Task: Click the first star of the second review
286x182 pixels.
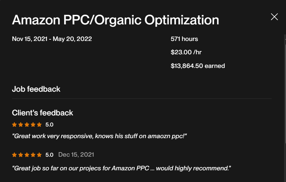Action: click(14, 155)
